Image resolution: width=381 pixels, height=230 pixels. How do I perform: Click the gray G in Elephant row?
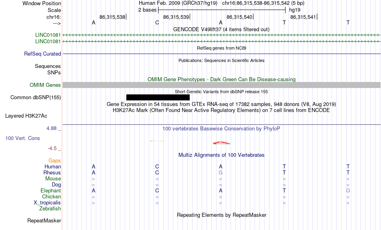click(x=348, y=191)
